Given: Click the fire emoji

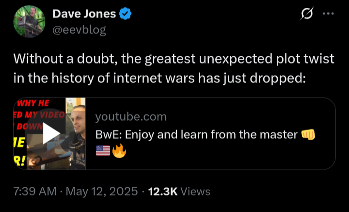Looking at the screenshot, I should [x=119, y=151].
